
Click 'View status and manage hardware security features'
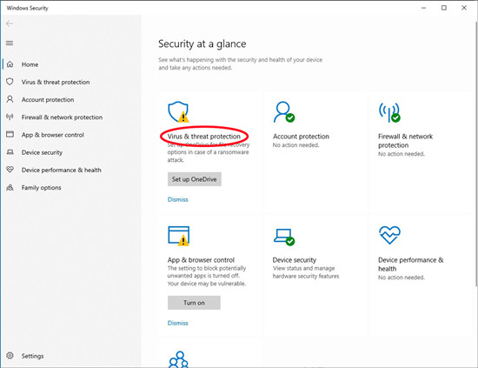point(306,272)
